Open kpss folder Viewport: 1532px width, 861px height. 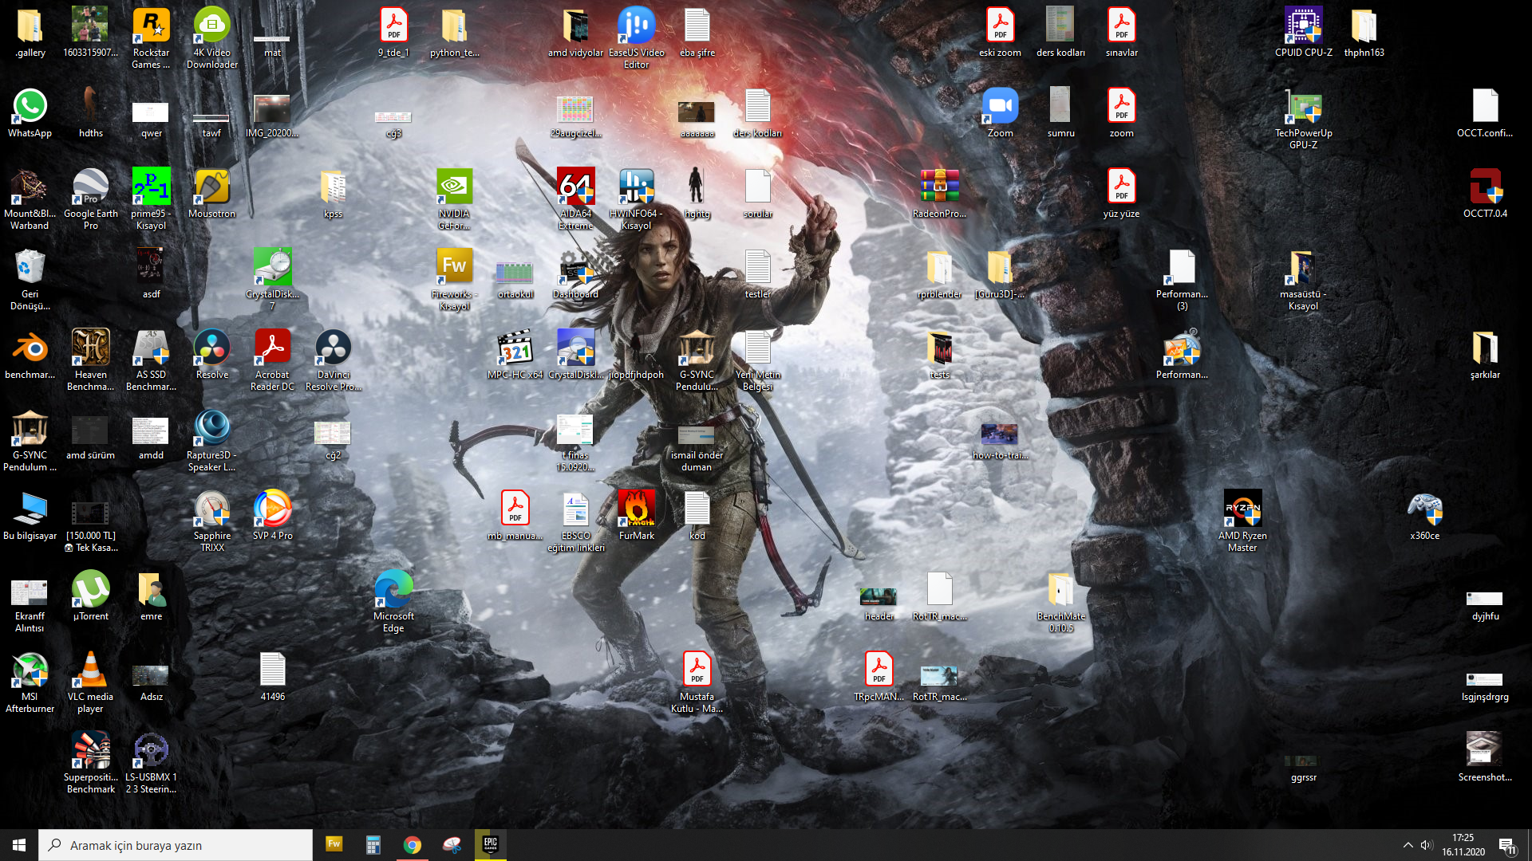pyautogui.click(x=333, y=194)
